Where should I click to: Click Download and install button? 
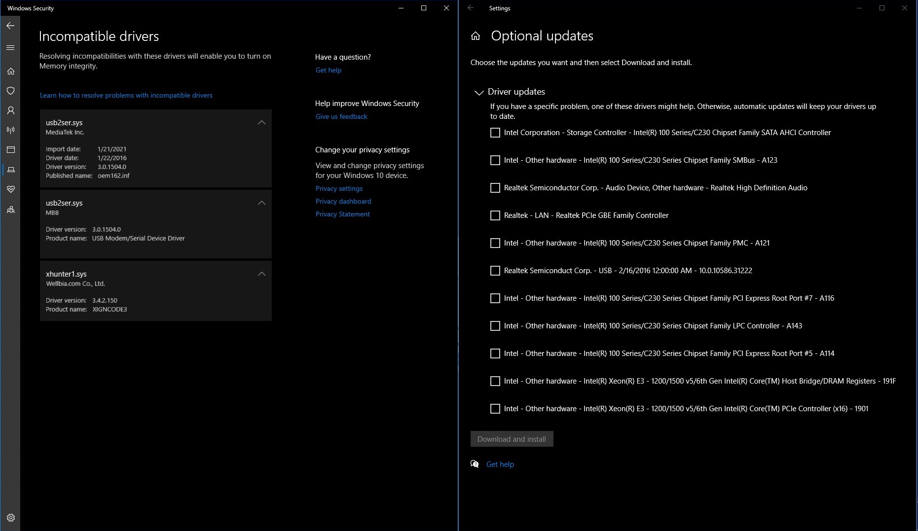click(x=512, y=439)
